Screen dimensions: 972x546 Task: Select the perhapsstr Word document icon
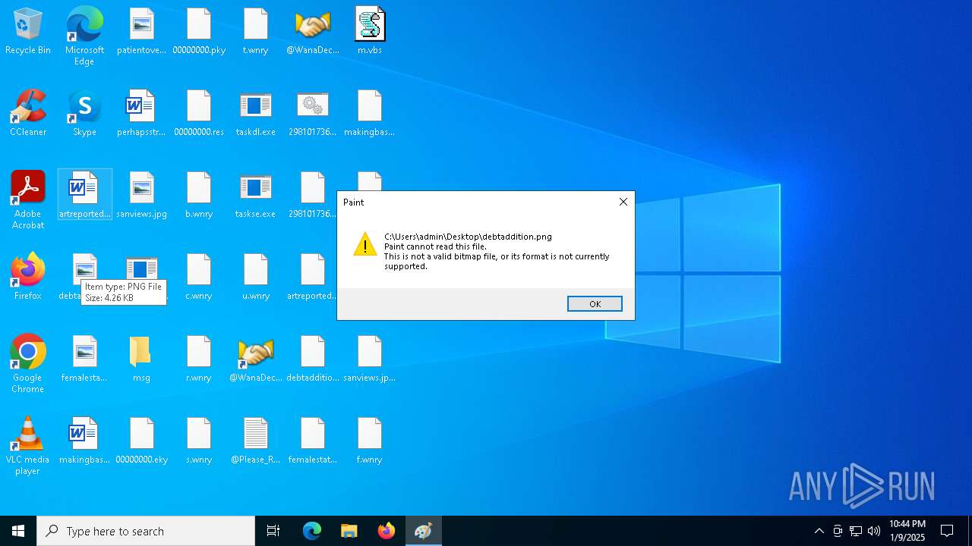141,114
